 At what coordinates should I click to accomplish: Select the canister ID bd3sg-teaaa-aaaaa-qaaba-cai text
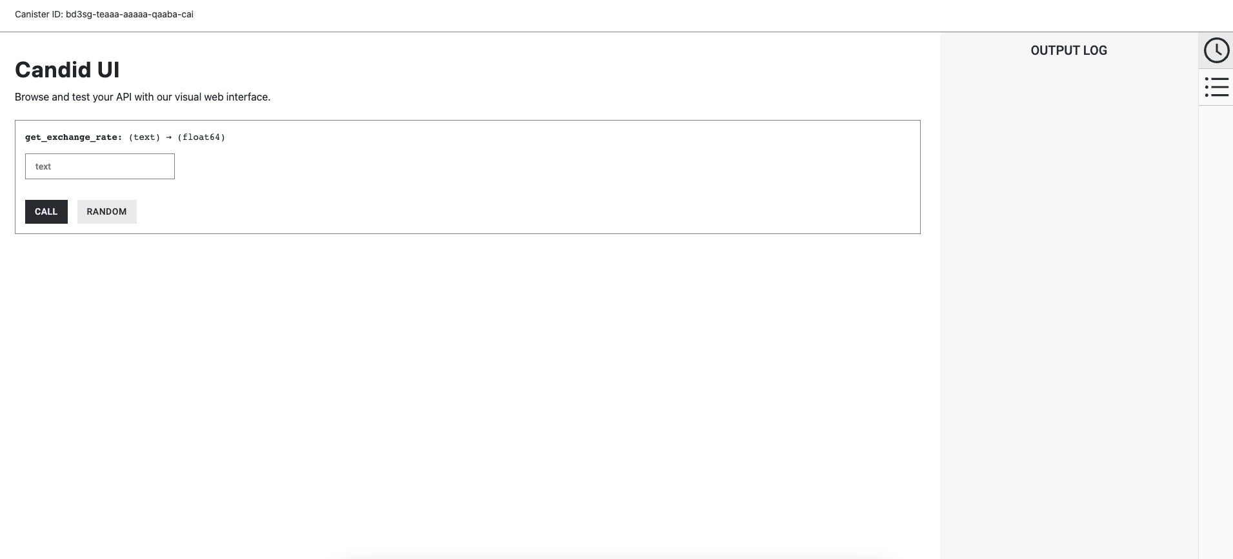[129, 14]
